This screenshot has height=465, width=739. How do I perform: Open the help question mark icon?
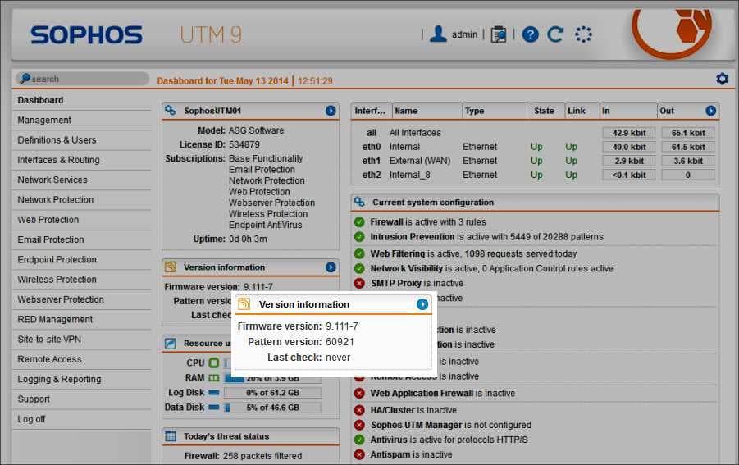click(530, 34)
